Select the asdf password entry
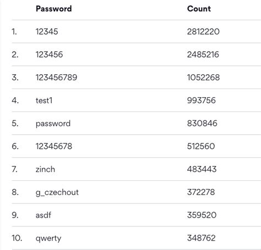The image size is (261, 250). 44,215
